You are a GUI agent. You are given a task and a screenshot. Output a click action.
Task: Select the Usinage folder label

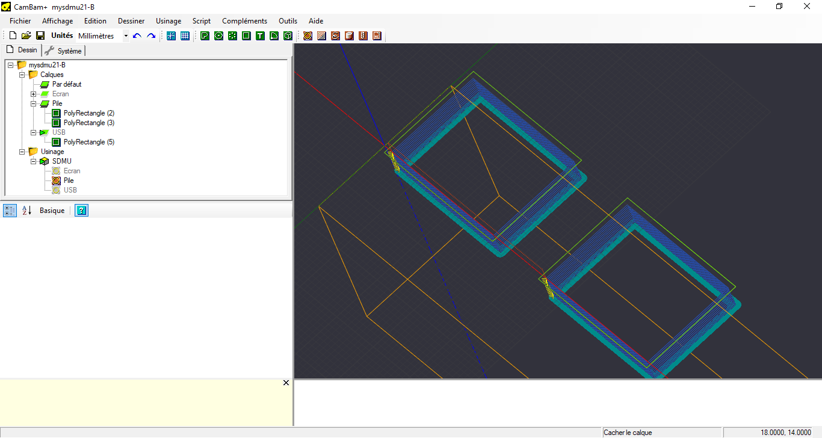pos(52,152)
